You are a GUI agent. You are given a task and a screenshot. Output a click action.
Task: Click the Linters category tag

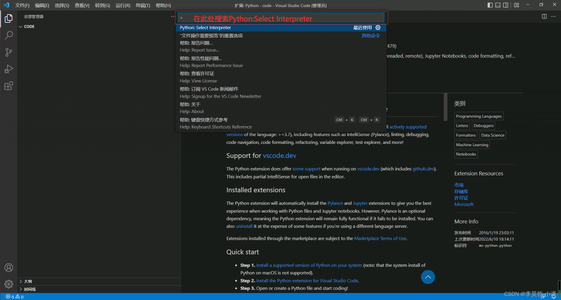(x=462, y=126)
